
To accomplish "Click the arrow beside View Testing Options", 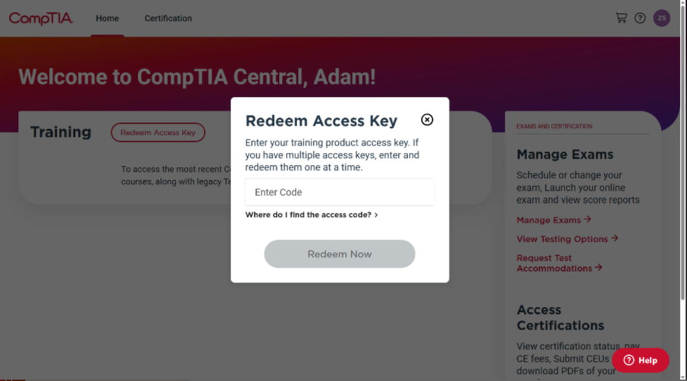I will [614, 238].
